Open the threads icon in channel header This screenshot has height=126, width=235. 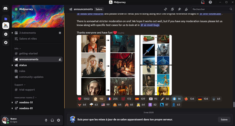point(165,9)
